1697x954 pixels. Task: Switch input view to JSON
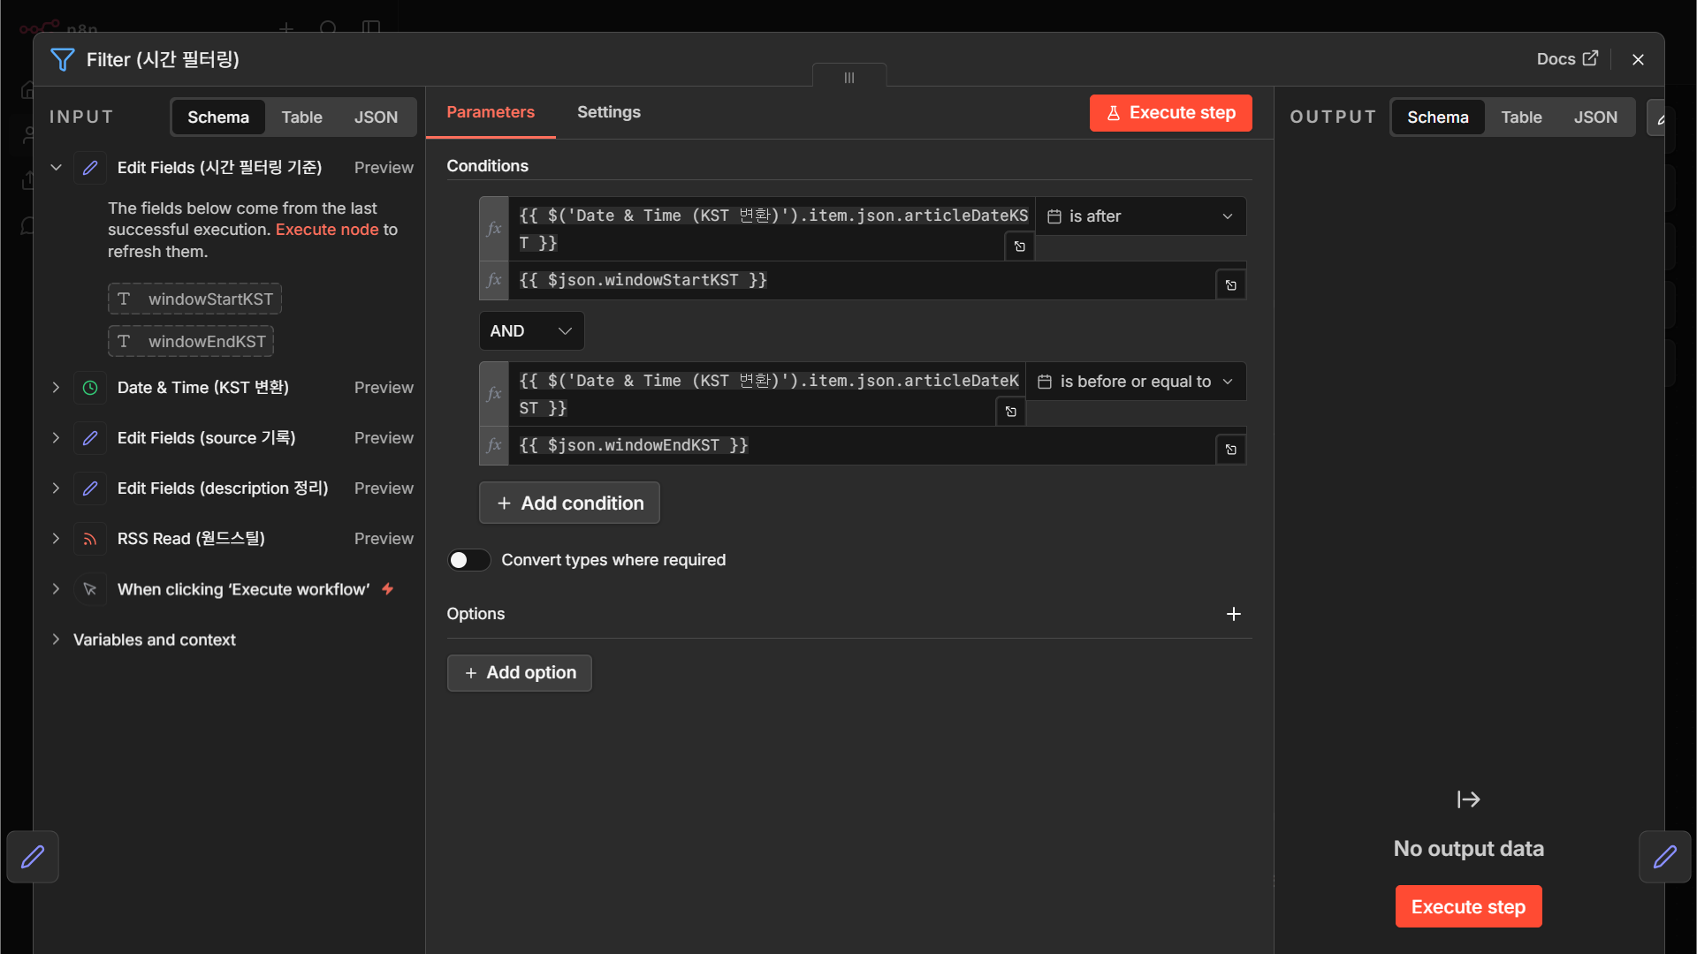(376, 117)
